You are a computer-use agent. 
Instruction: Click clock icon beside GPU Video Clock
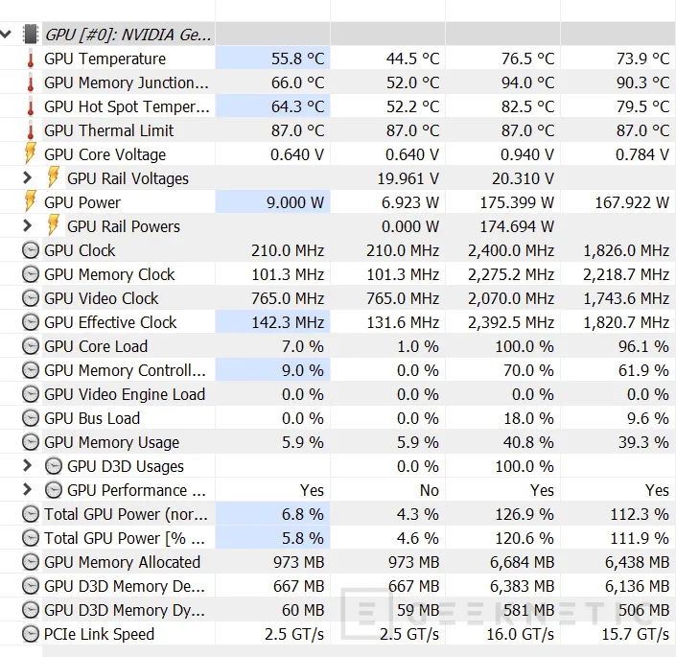click(31, 298)
